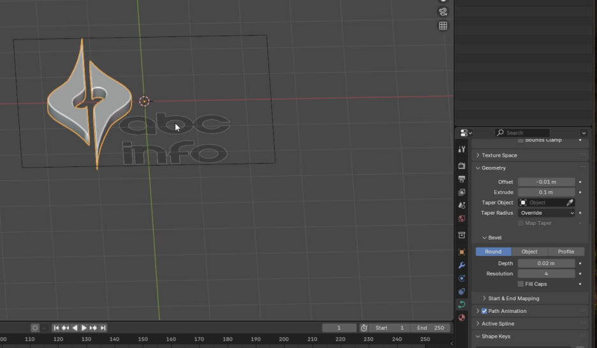597x348 pixels.
Task: Click frame 150 on the timeline ruler
Action: (x=143, y=339)
